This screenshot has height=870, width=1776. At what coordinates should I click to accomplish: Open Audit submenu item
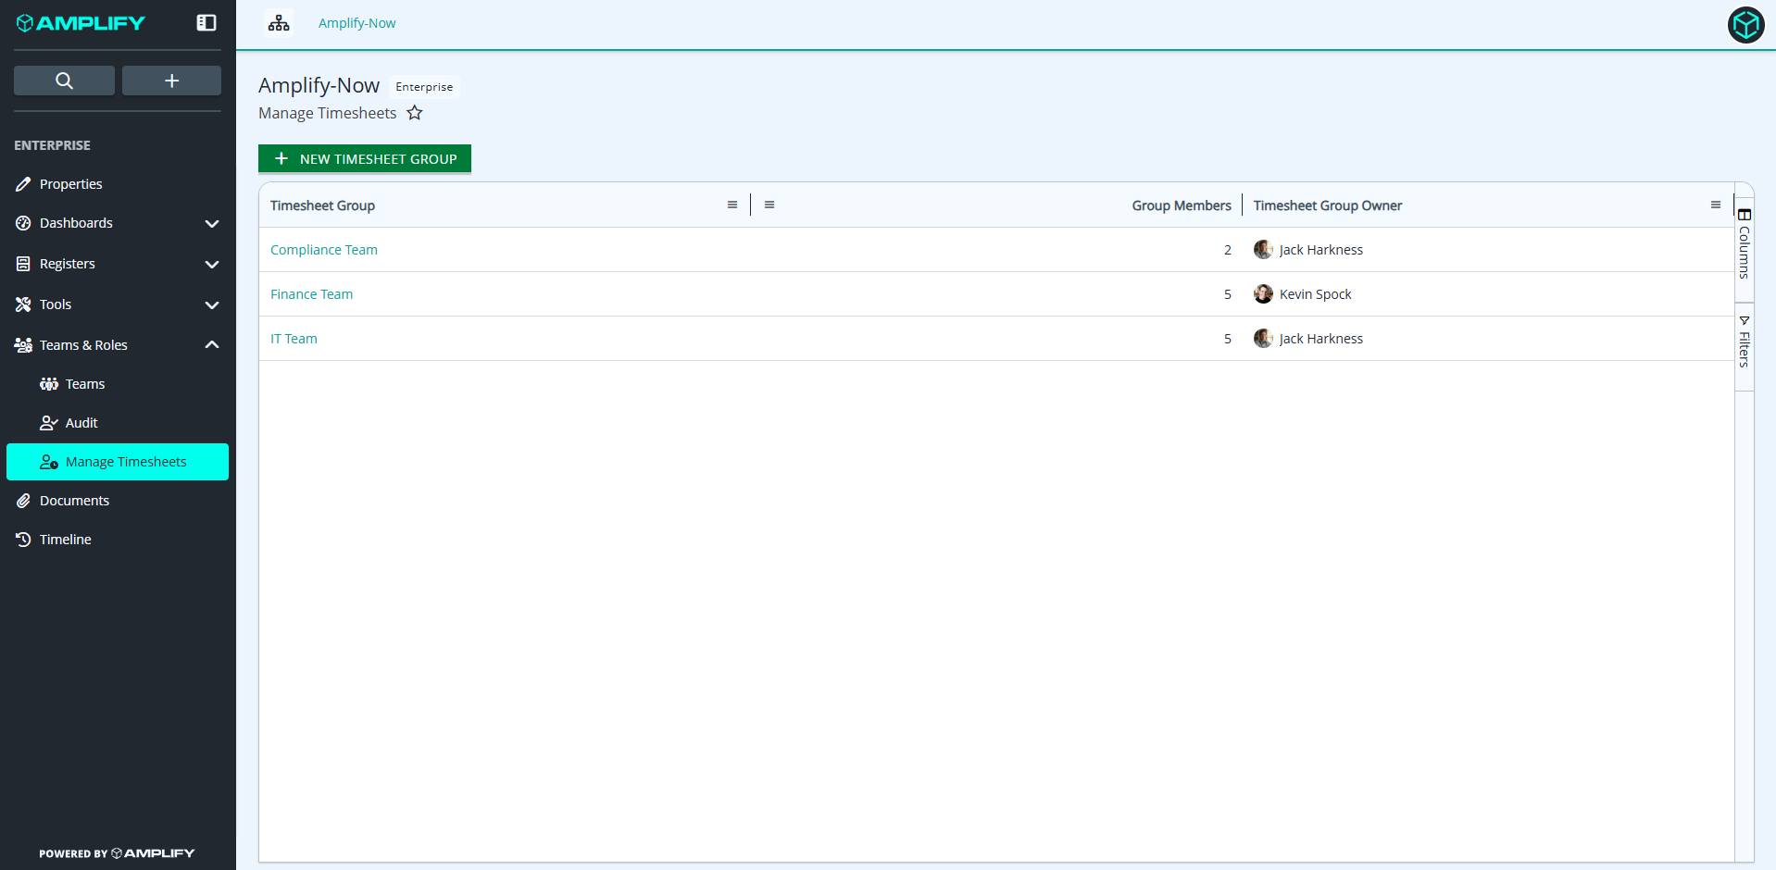[x=118, y=423]
